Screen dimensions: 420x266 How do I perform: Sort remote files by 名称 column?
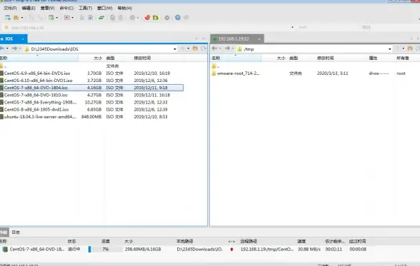pos(216,58)
